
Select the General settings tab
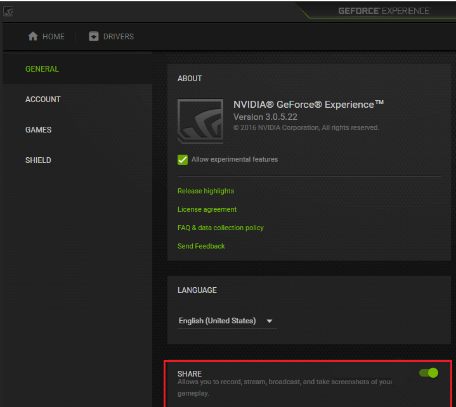click(42, 69)
